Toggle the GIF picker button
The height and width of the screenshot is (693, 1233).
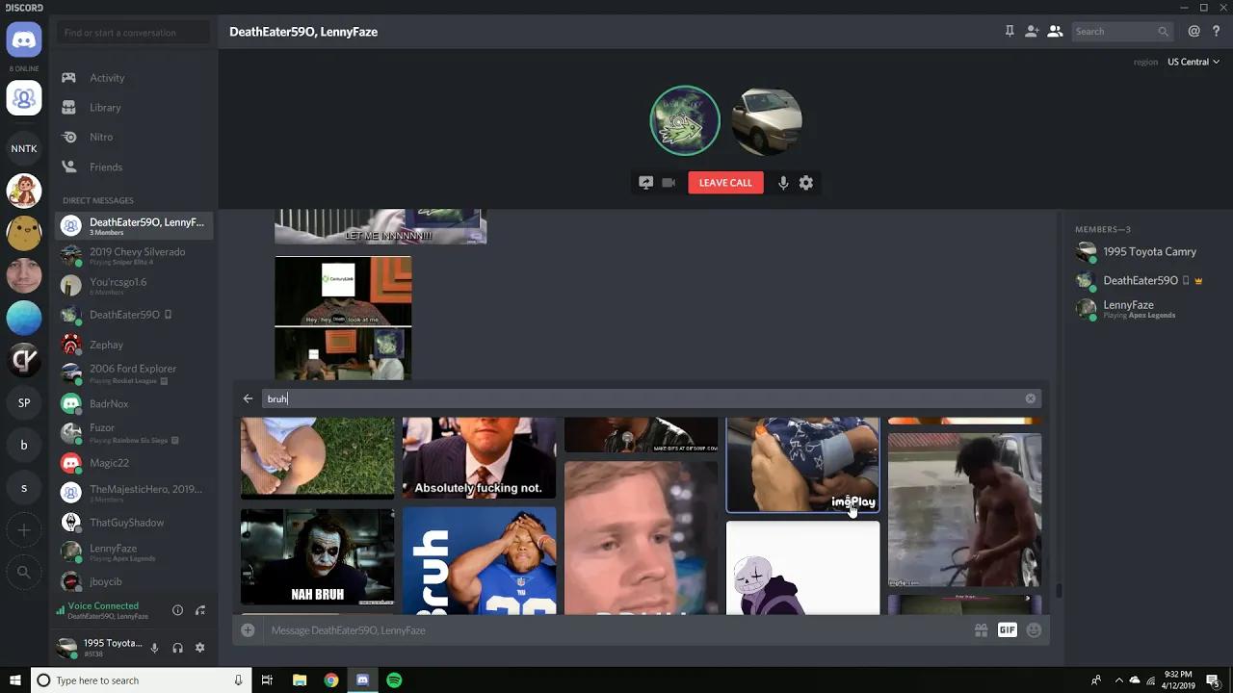[x=1007, y=630]
